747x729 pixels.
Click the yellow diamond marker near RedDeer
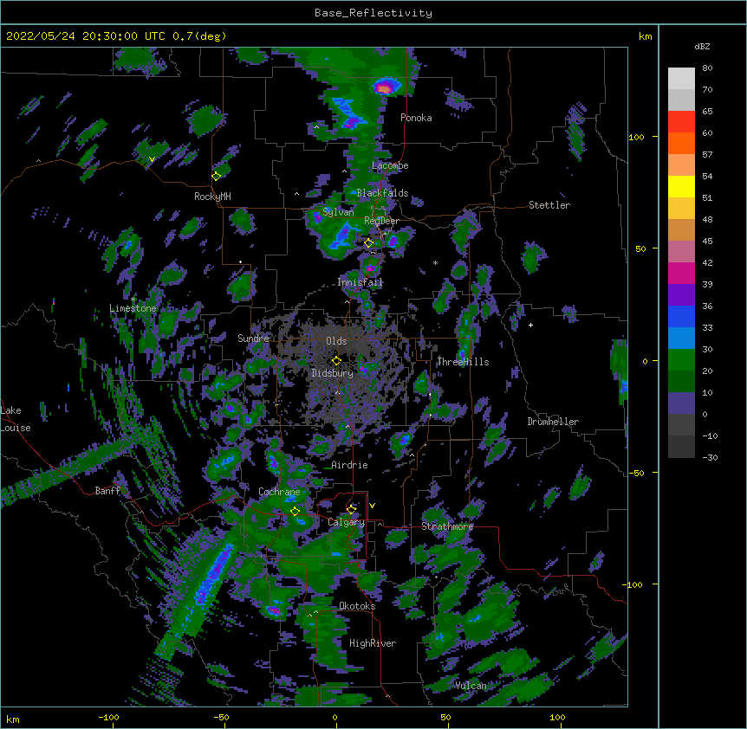tap(369, 243)
